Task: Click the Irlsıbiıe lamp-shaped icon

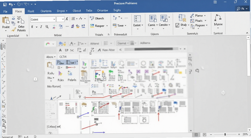Action: 218,18
